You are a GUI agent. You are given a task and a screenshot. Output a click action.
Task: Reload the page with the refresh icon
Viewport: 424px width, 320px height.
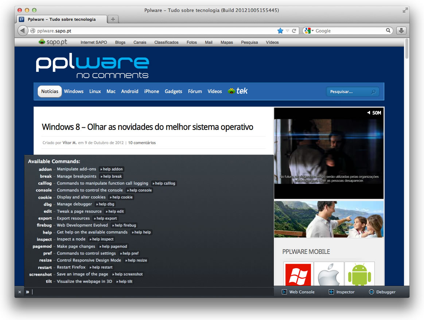click(294, 31)
